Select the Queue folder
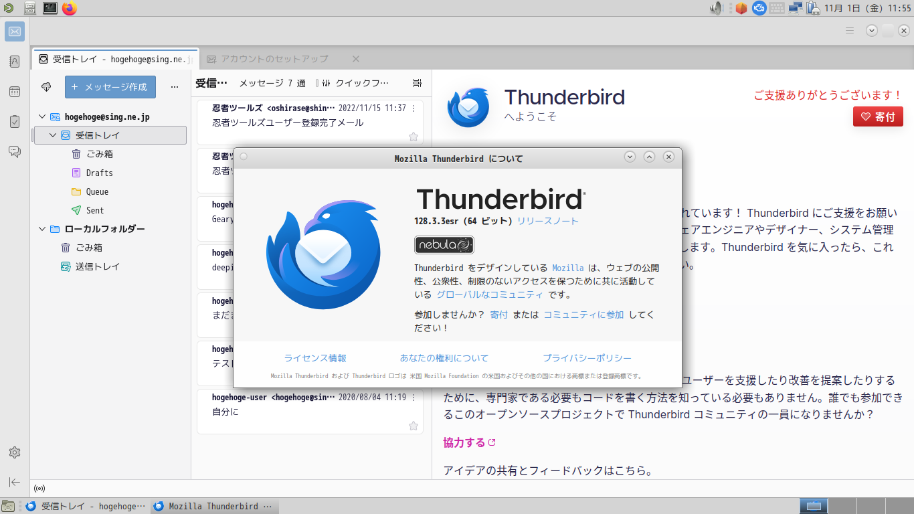The image size is (914, 514). [110, 191]
